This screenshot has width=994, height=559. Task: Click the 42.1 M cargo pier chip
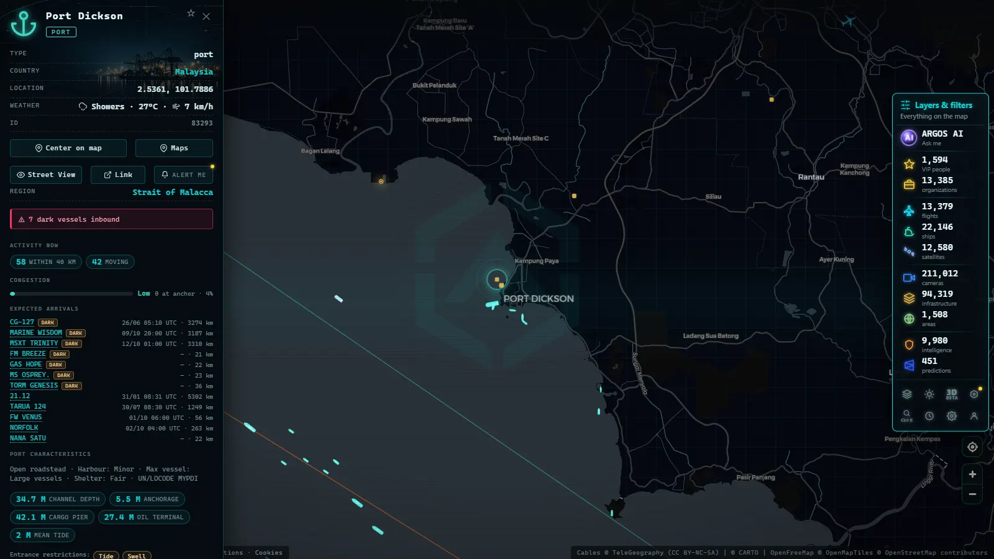pyautogui.click(x=52, y=517)
